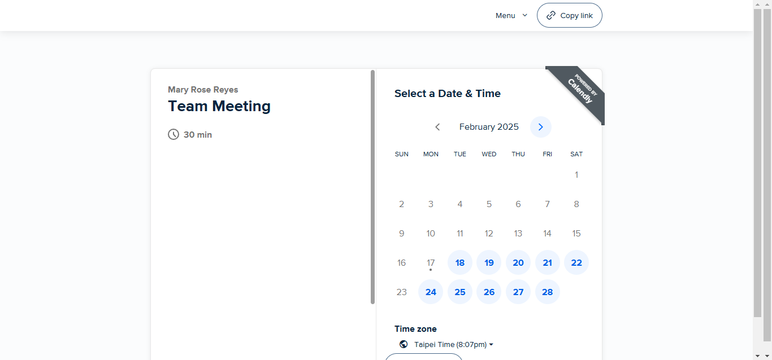Viewport: 772px width, 360px height.
Task: Click the Powered by Calendly ribbon
Action: click(x=580, y=90)
